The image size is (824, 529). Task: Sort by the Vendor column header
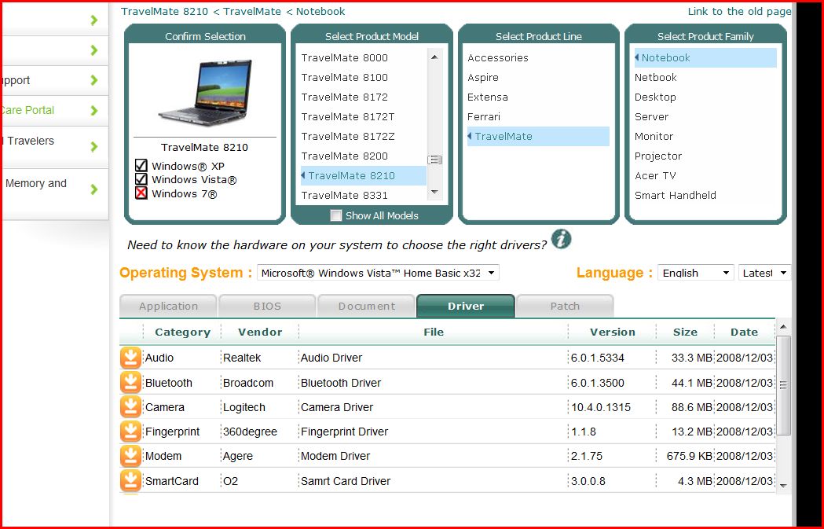coord(260,332)
